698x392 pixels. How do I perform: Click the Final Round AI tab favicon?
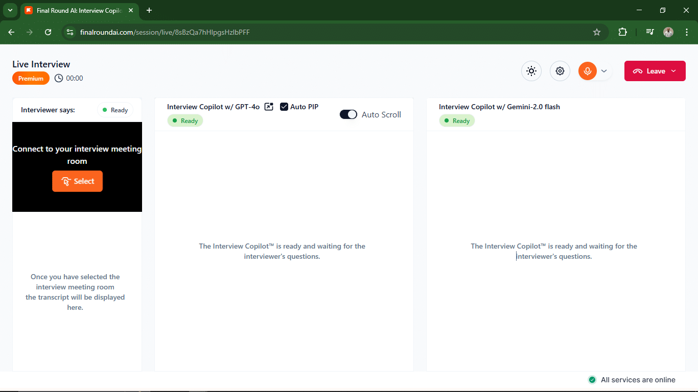[29, 10]
